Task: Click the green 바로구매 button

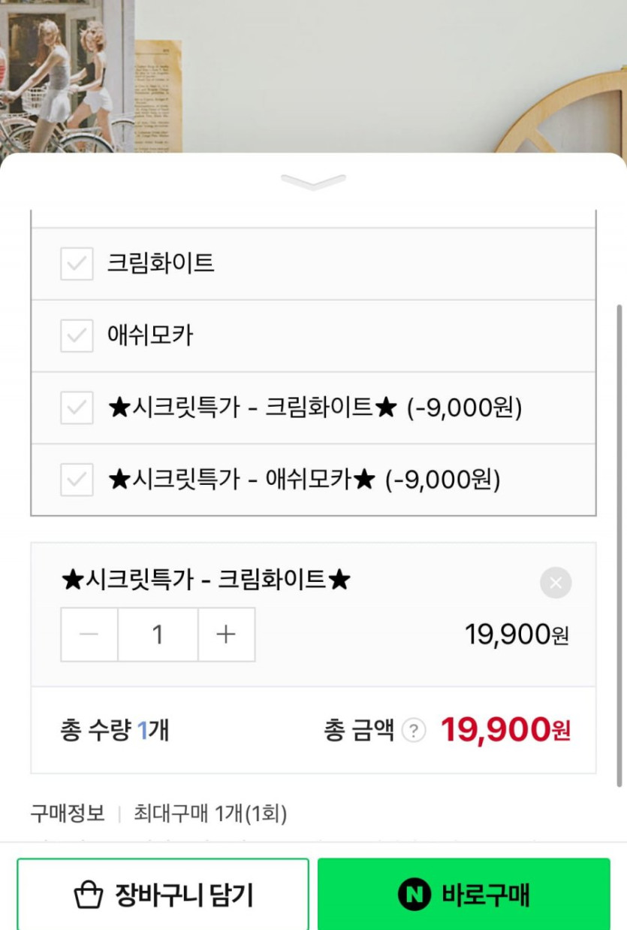Action: pos(463,895)
